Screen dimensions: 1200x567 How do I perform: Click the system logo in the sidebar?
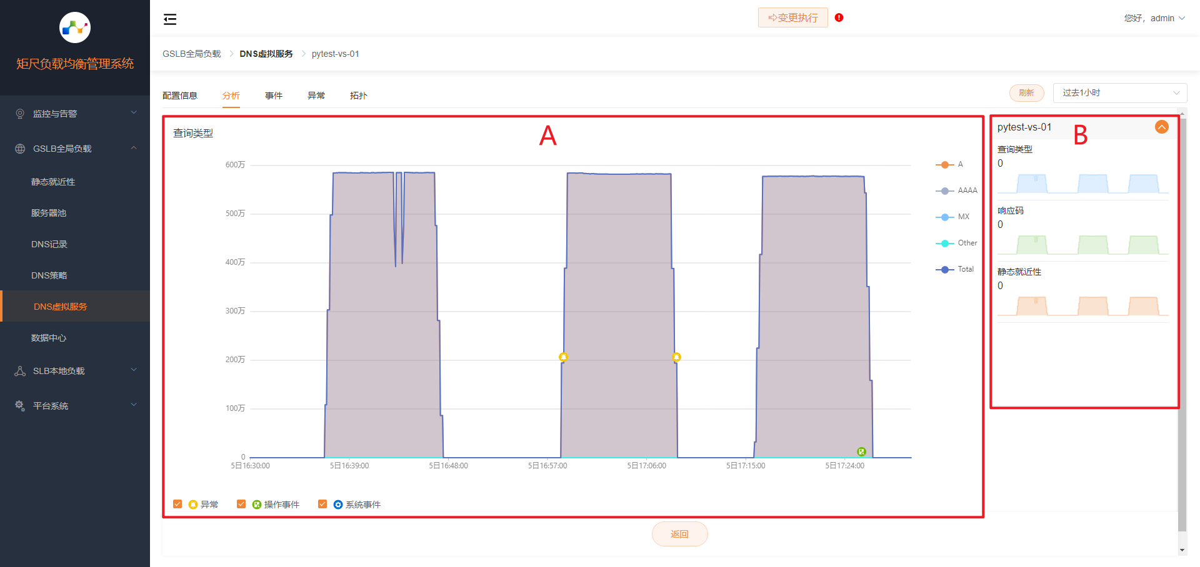[x=75, y=27]
